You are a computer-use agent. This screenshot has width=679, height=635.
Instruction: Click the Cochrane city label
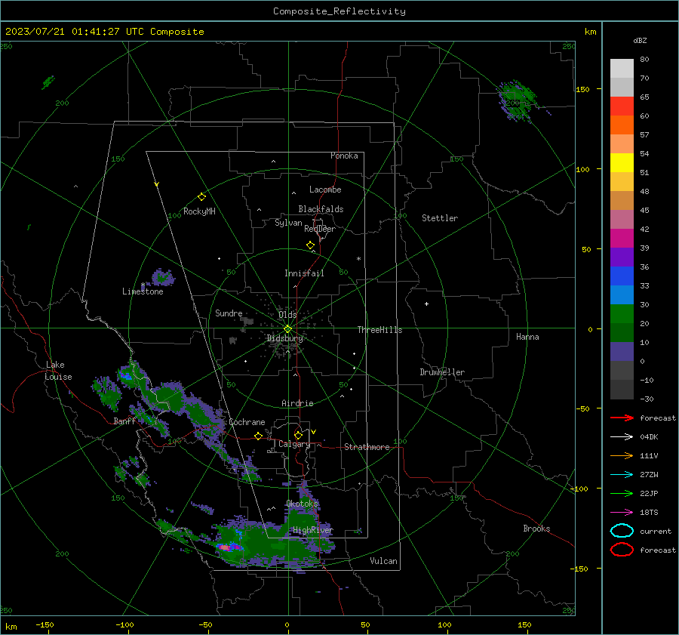pos(247,422)
